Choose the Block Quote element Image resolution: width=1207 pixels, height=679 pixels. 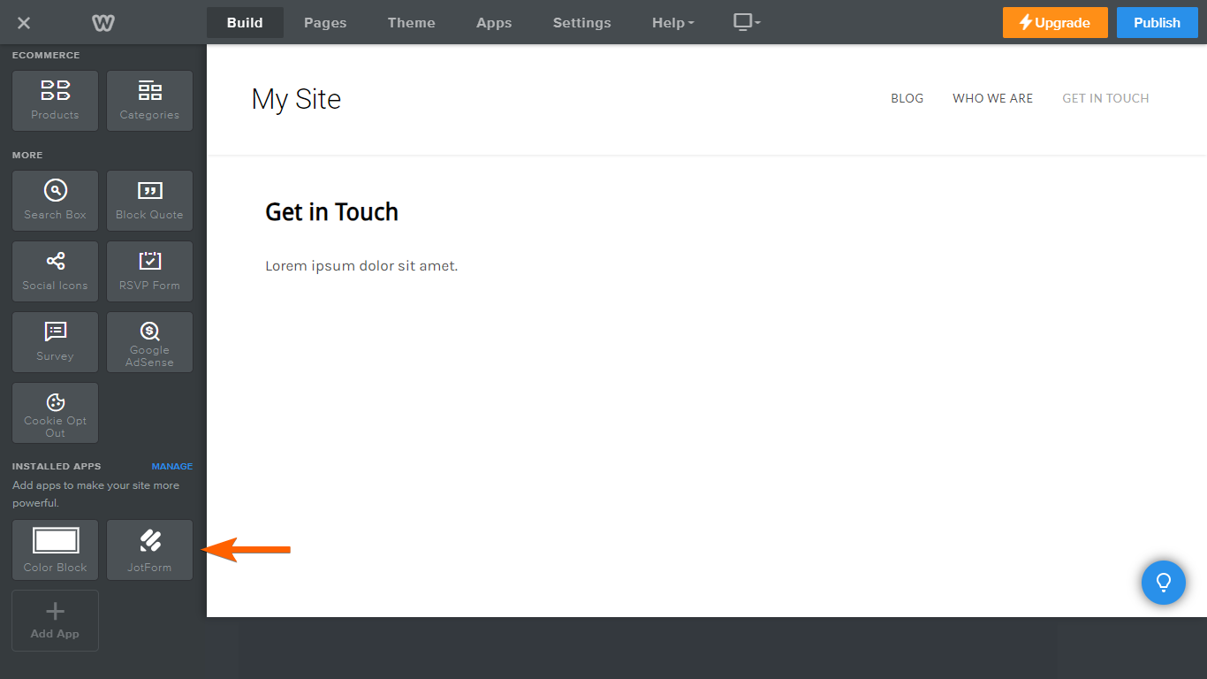pyautogui.click(x=149, y=201)
